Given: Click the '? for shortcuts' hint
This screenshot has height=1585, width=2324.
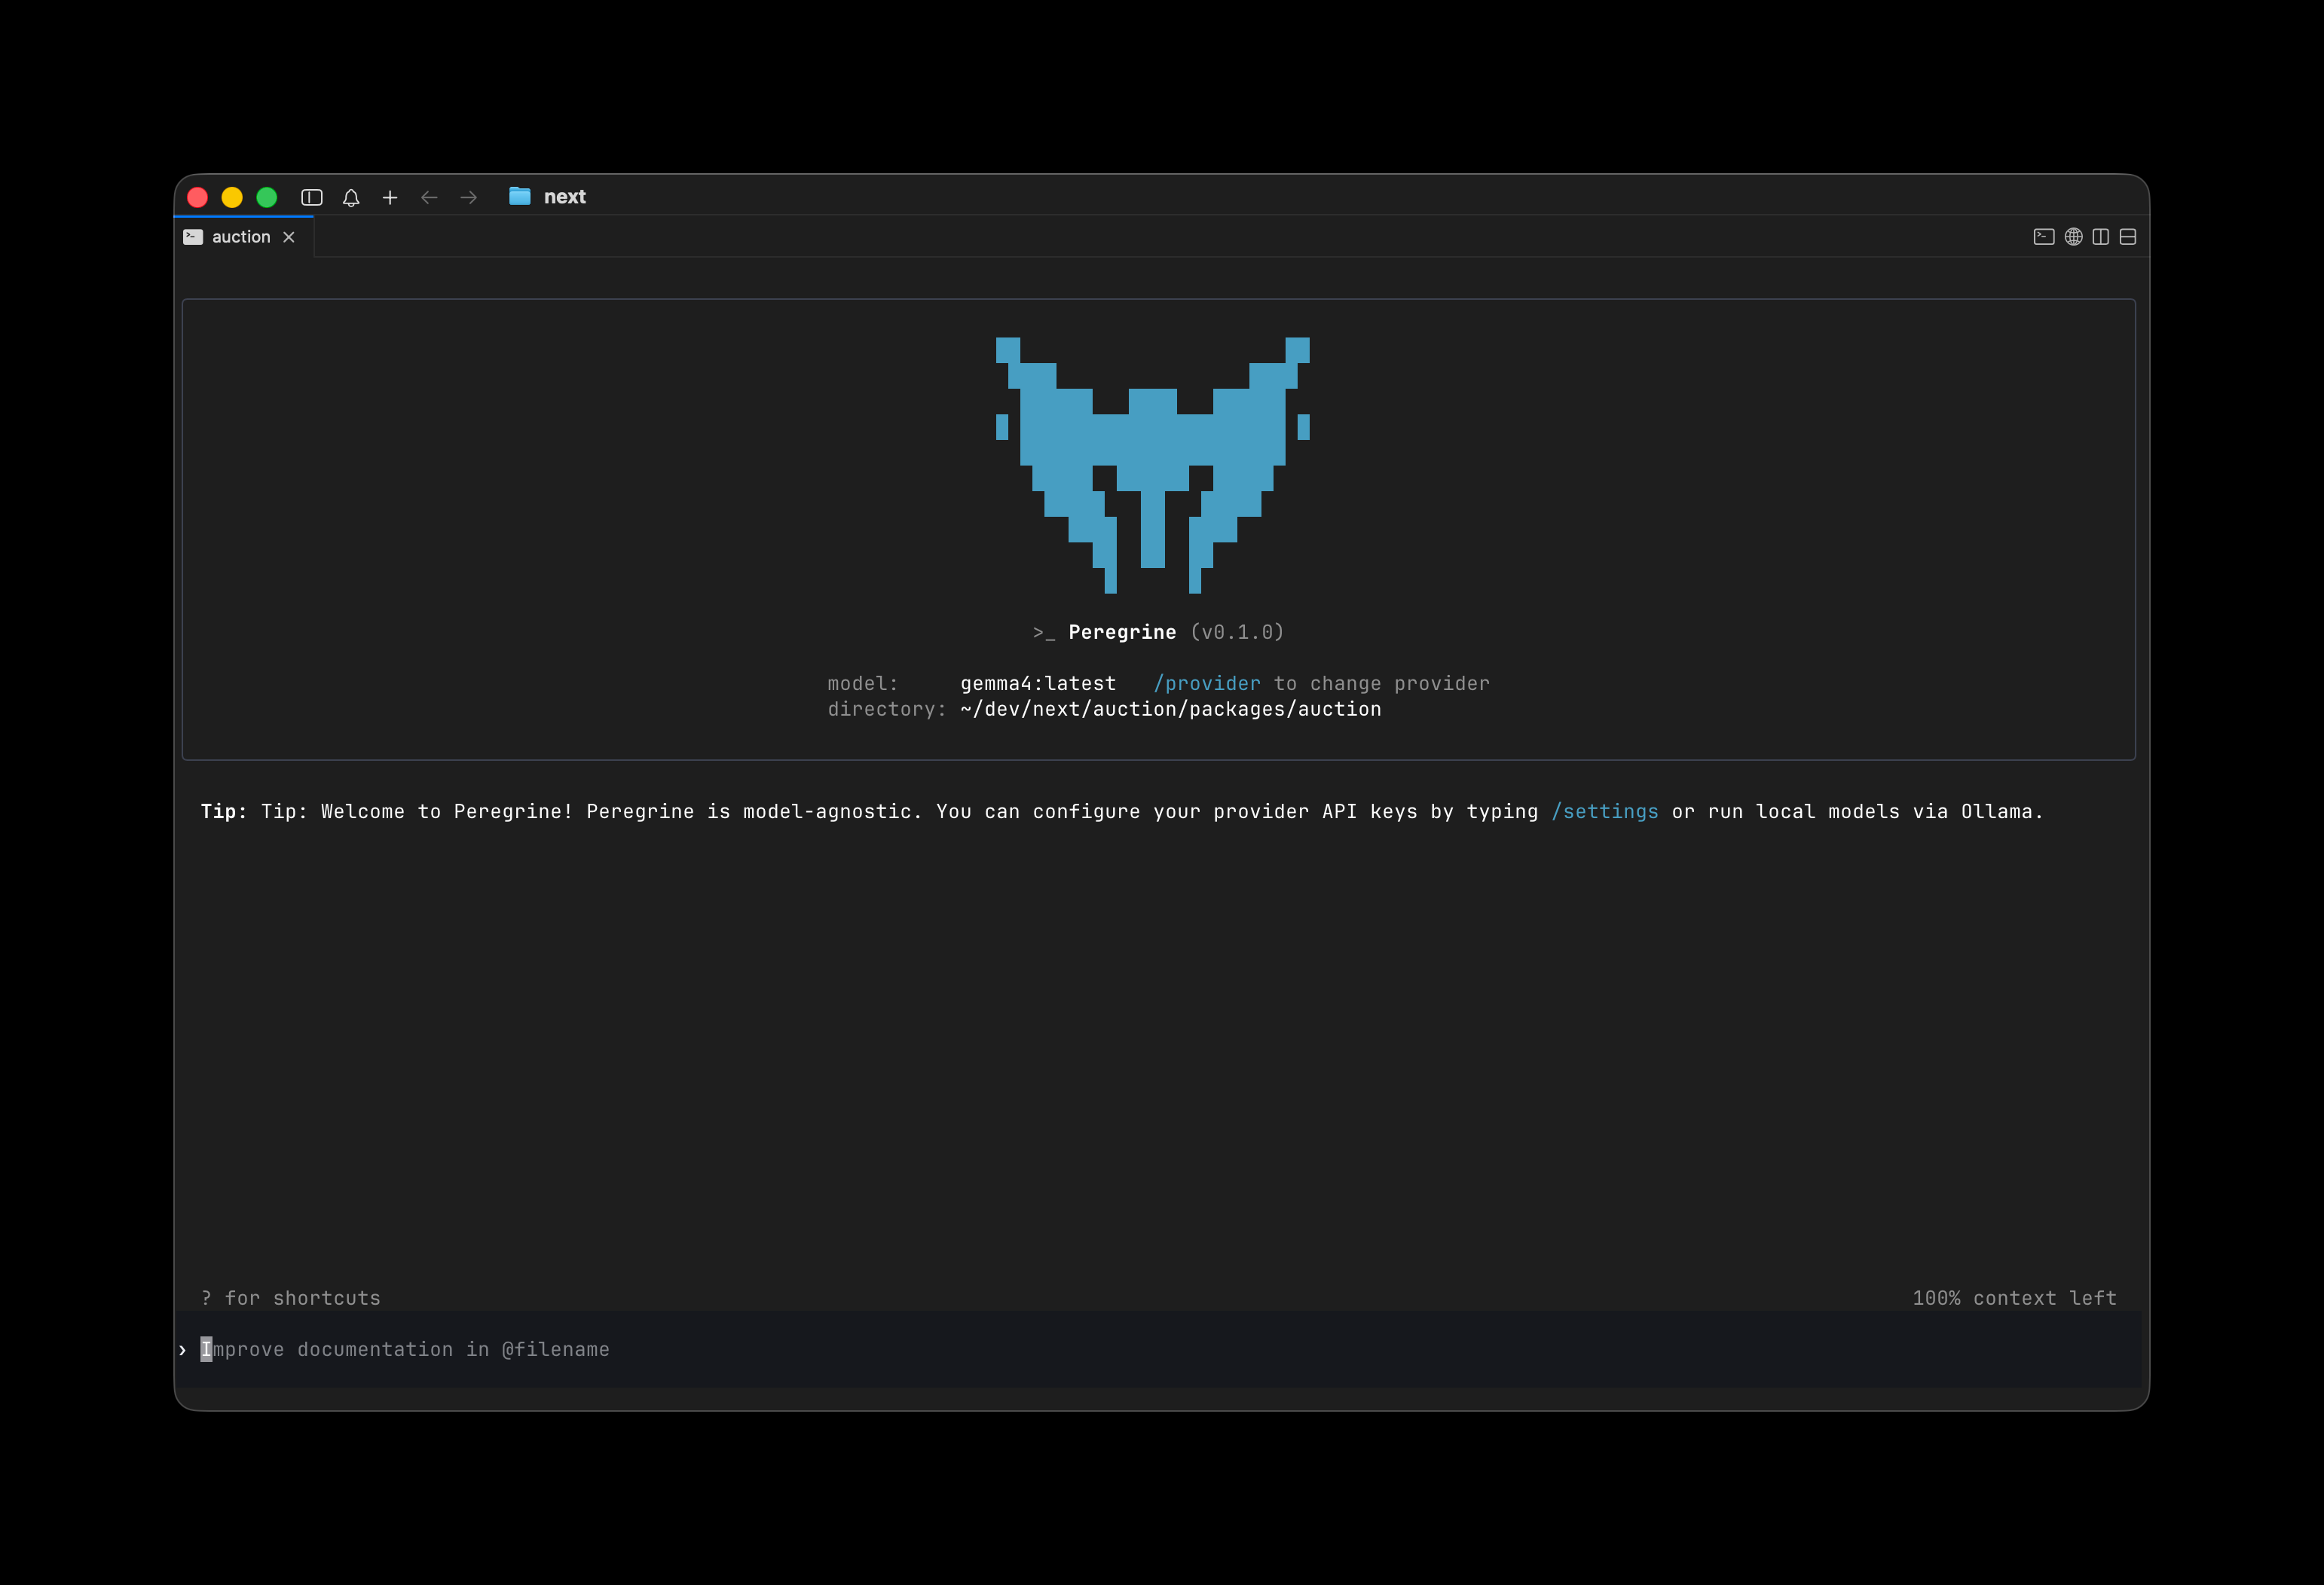Looking at the screenshot, I should [291, 1298].
